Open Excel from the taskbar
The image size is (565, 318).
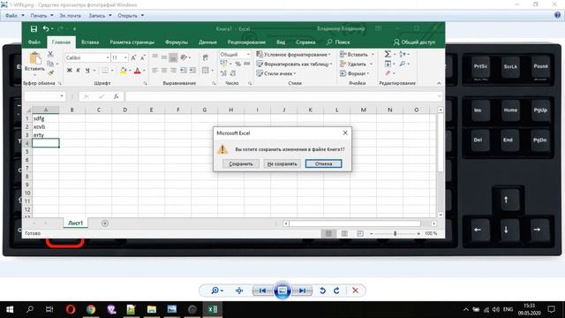pyautogui.click(x=213, y=309)
